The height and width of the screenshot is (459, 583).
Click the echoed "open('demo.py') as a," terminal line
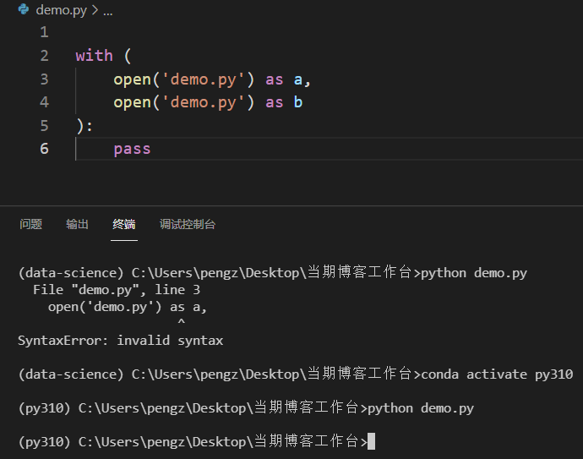(x=127, y=307)
